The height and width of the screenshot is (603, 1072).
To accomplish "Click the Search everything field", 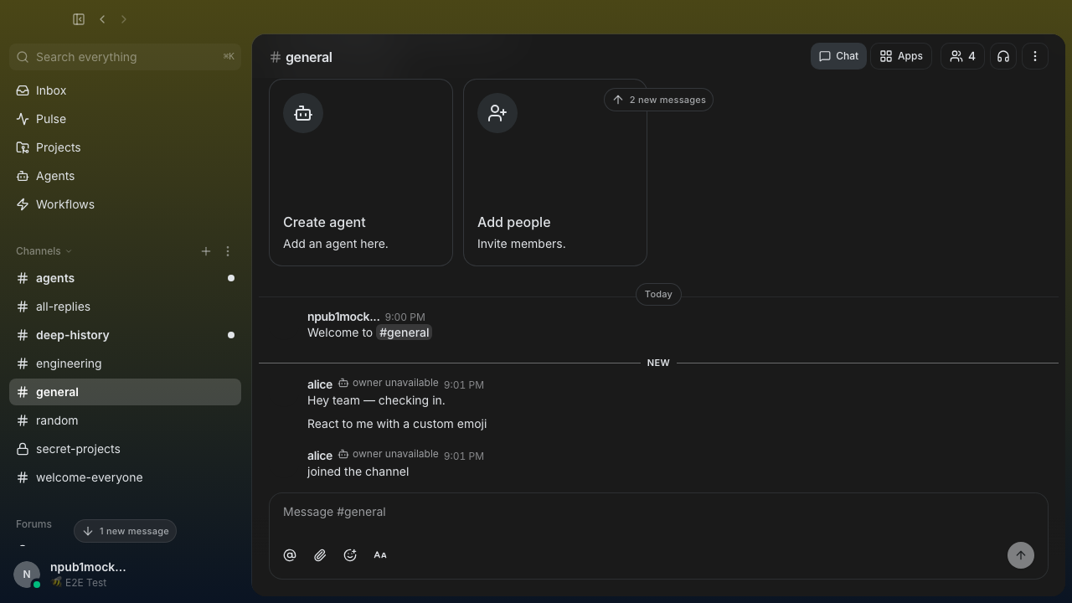I will (126, 57).
